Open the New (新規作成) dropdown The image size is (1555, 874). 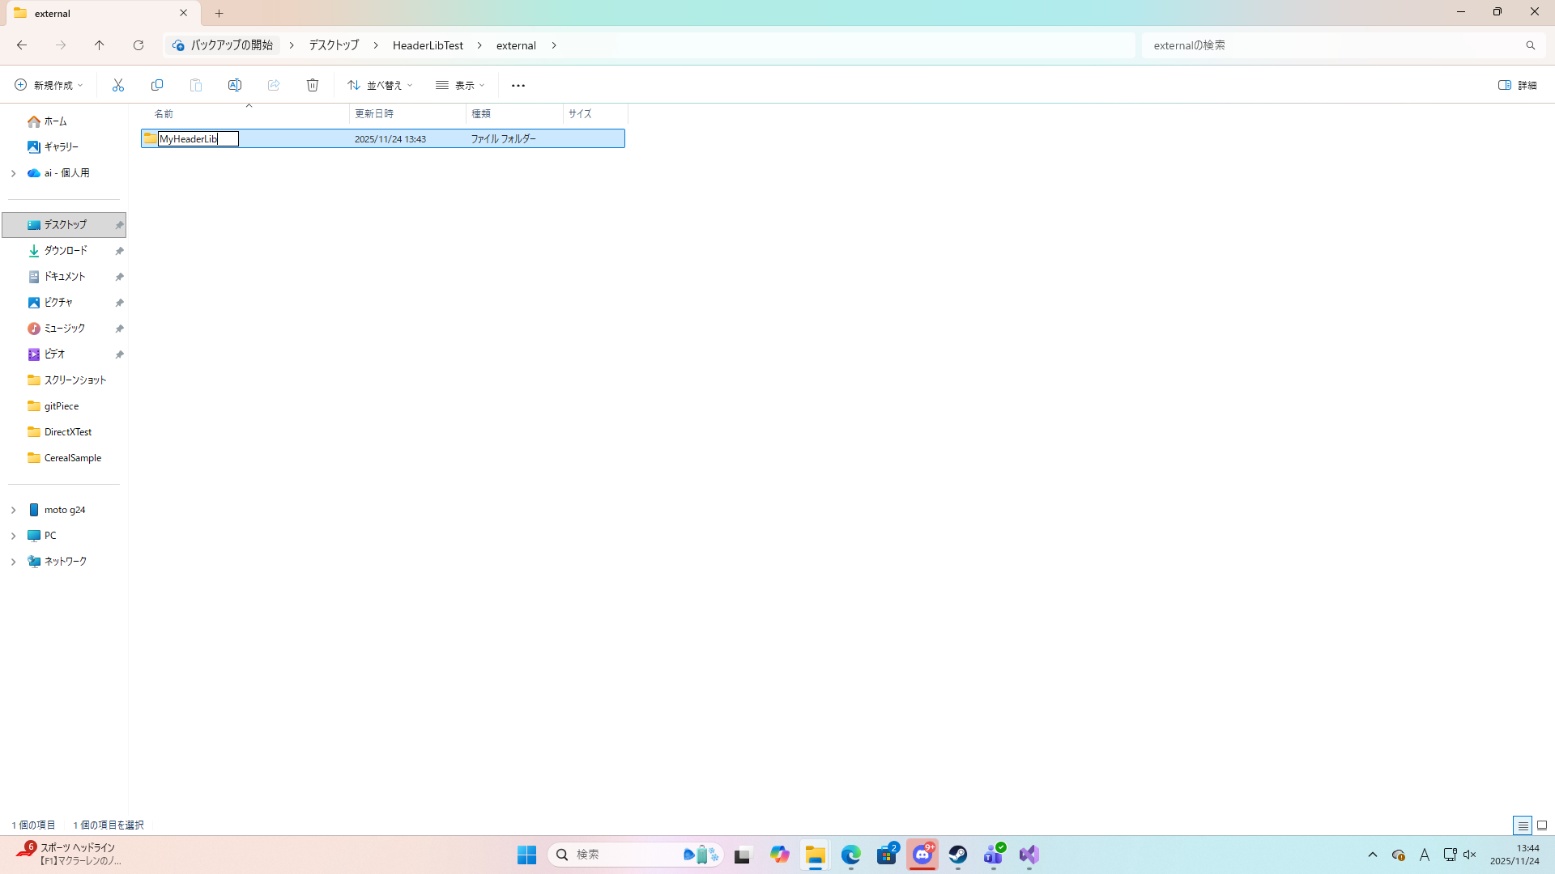tap(49, 85)
